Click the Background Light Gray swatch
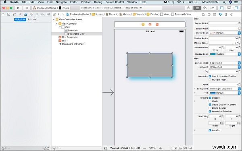Viewport: 242px width, 151px height. coord(213,89)
